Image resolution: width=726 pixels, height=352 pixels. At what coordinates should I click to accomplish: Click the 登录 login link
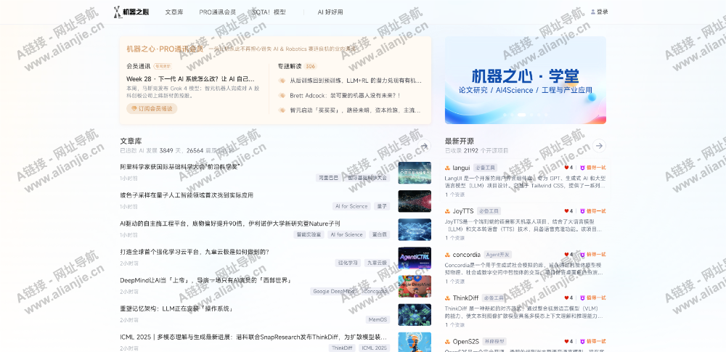click(x=603, y=12)
